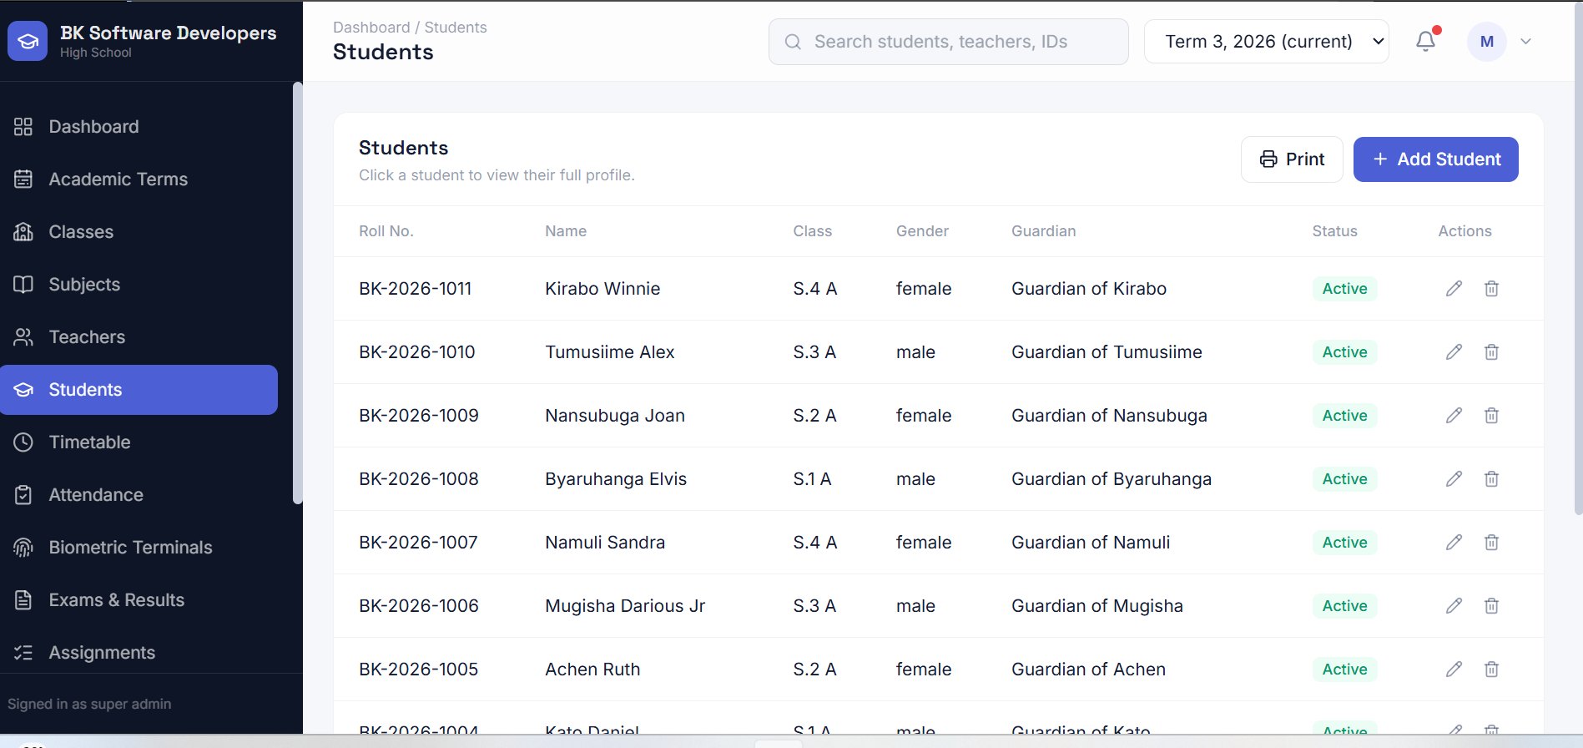Click the Dashboard breadcrumb link

coord(371,28)
